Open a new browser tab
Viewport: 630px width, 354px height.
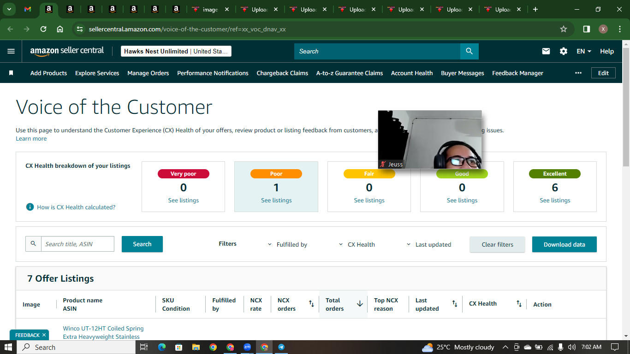(x=535, y=9)
